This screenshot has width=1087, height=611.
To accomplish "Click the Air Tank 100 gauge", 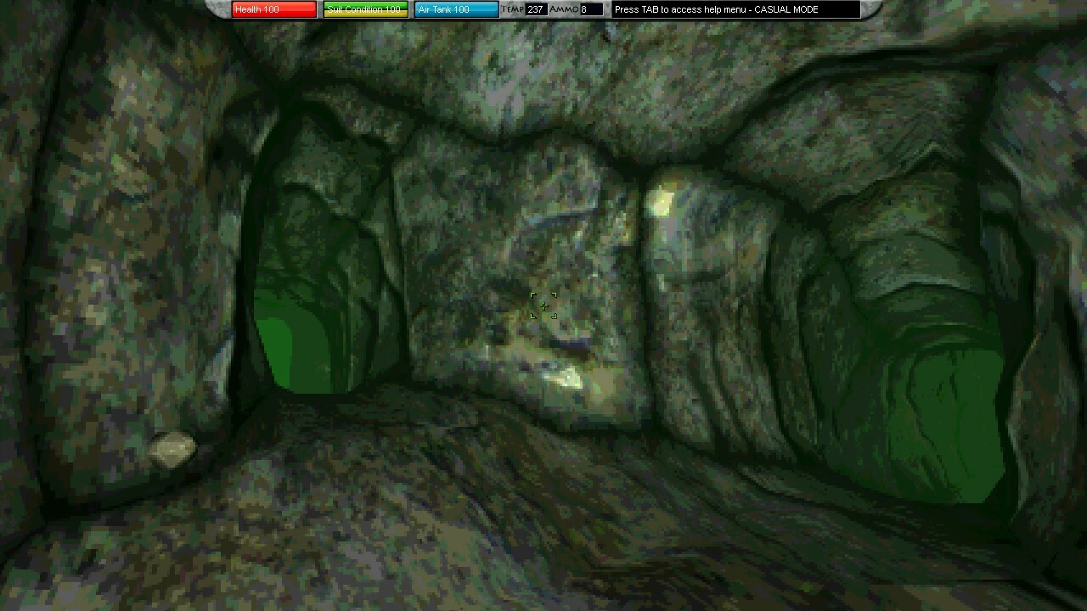I will click(456, 10).
